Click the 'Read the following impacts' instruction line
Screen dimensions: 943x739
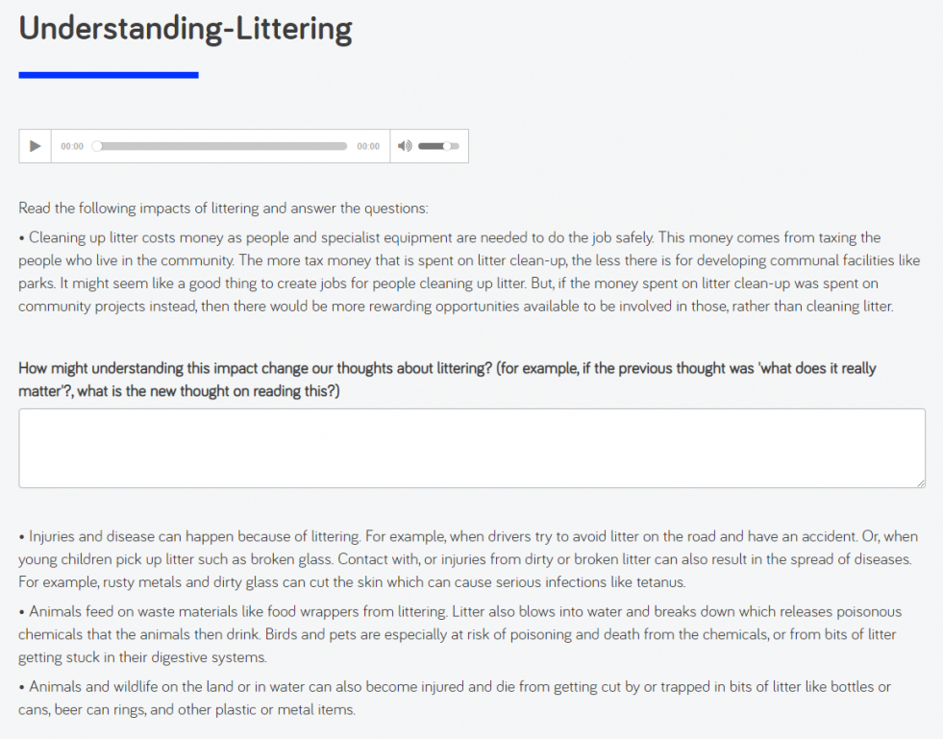pyautogui.click(x=223, y=208)
